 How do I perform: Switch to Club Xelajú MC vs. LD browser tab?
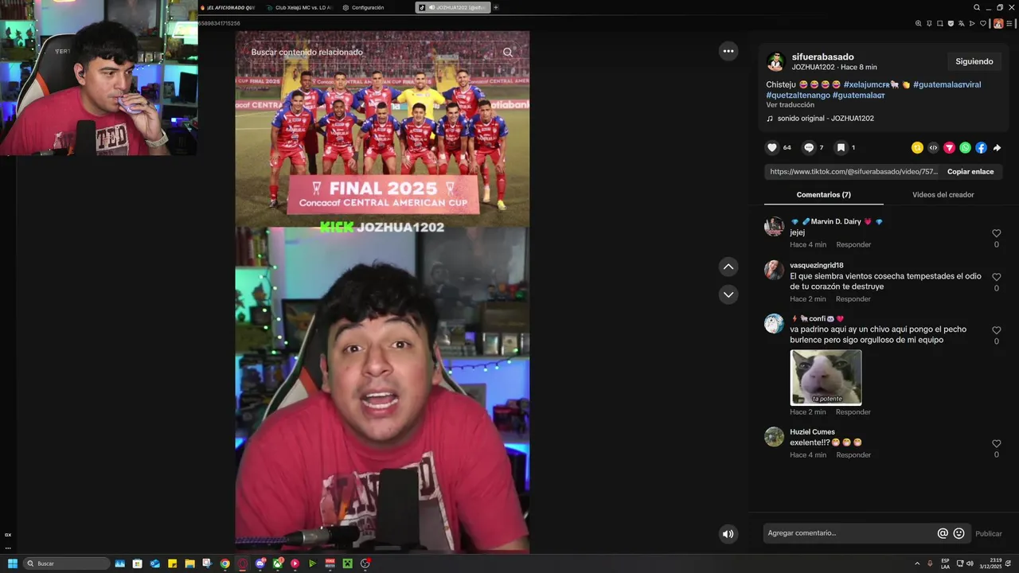pos(300,7)
